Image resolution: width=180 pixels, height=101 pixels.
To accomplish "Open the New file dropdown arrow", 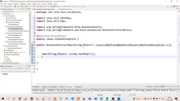I will pyautogui.click(x=3, y=6).
